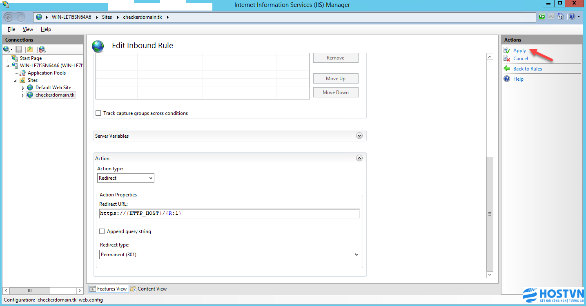Click the Move Up button
The width and height of the screenshot is (586, 306).
[336, 79]
